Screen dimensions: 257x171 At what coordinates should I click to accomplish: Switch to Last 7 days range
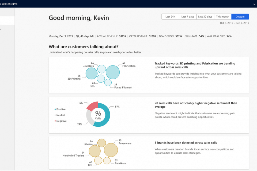[x=188, y=17]
